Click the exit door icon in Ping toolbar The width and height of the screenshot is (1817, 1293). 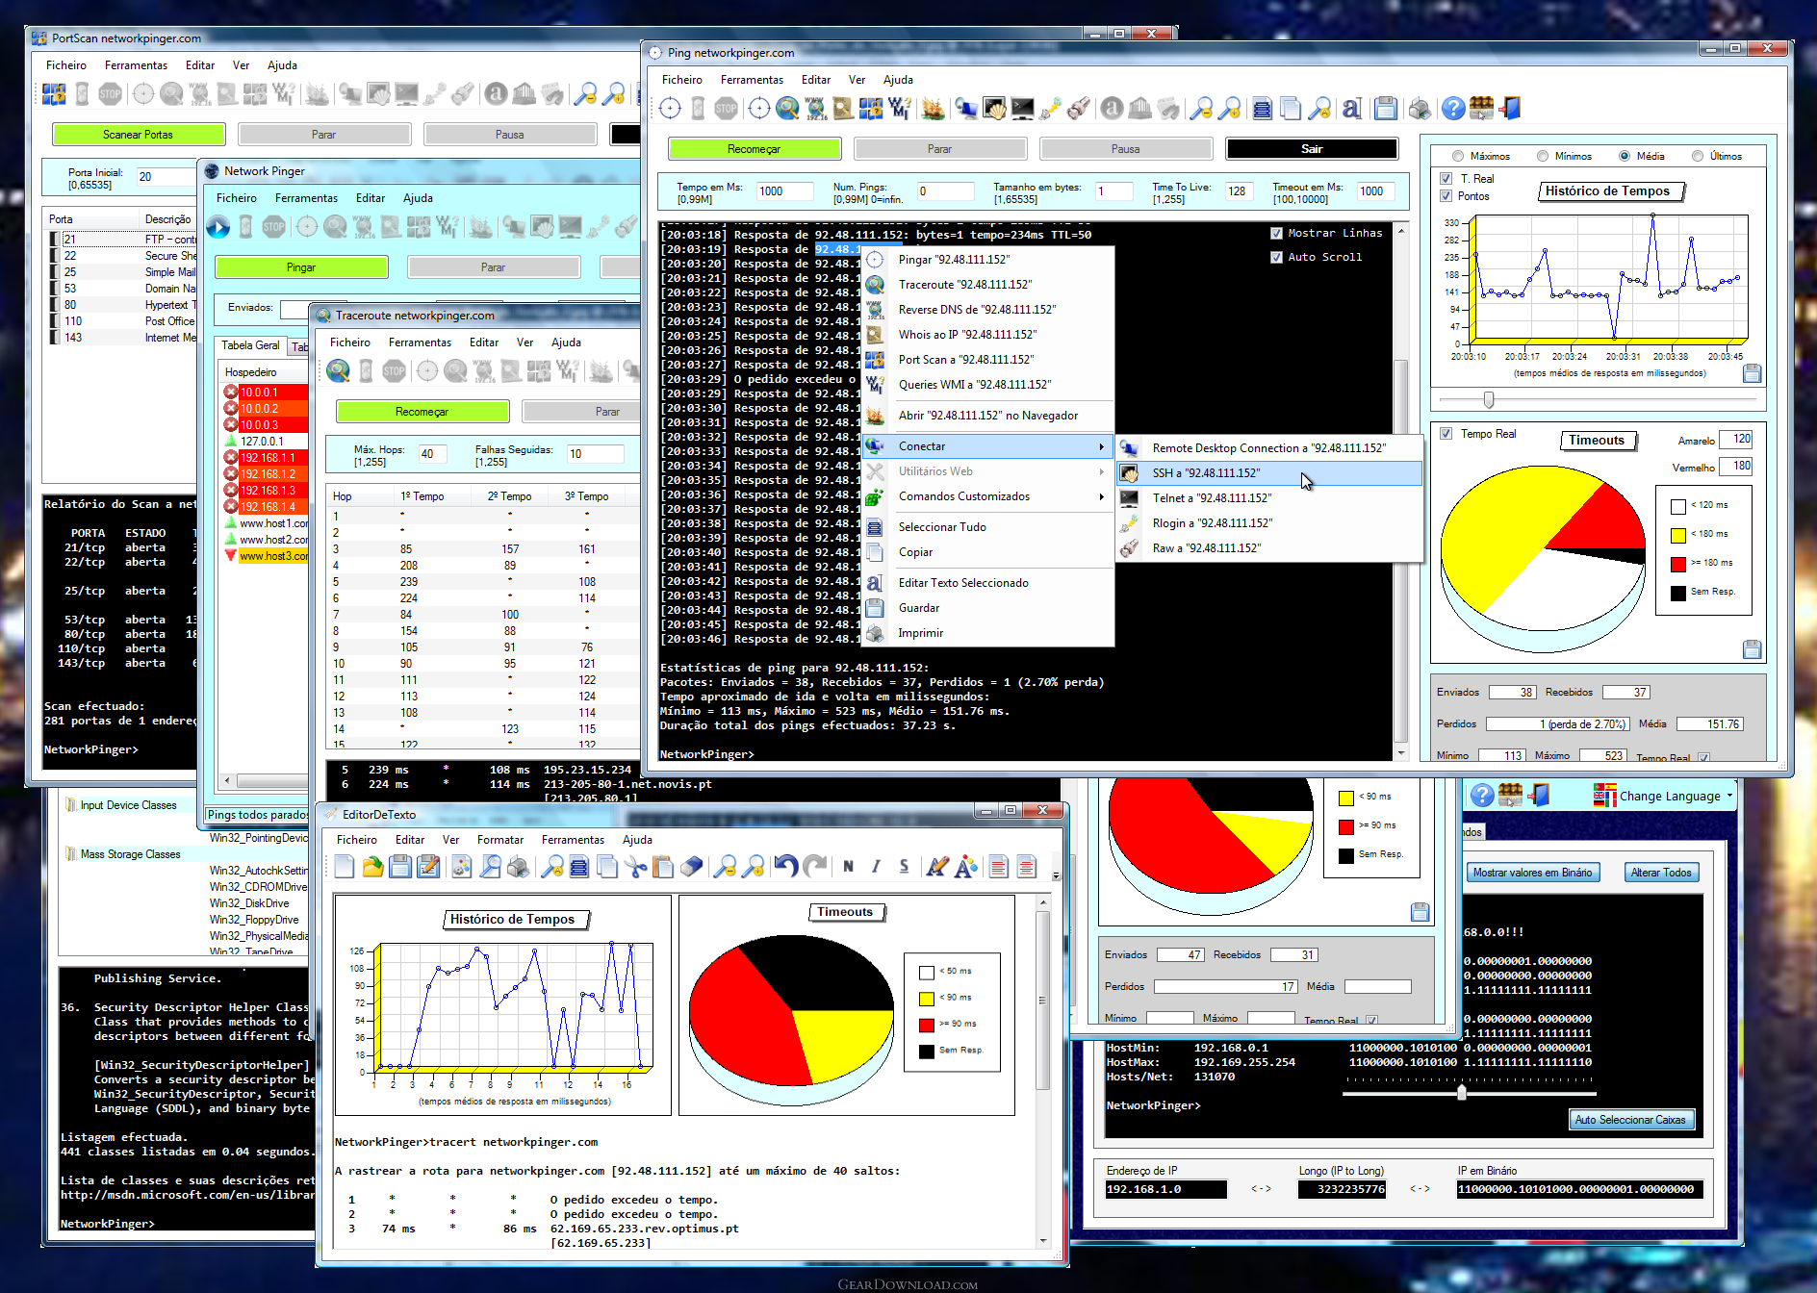(x=1510, y=109)
